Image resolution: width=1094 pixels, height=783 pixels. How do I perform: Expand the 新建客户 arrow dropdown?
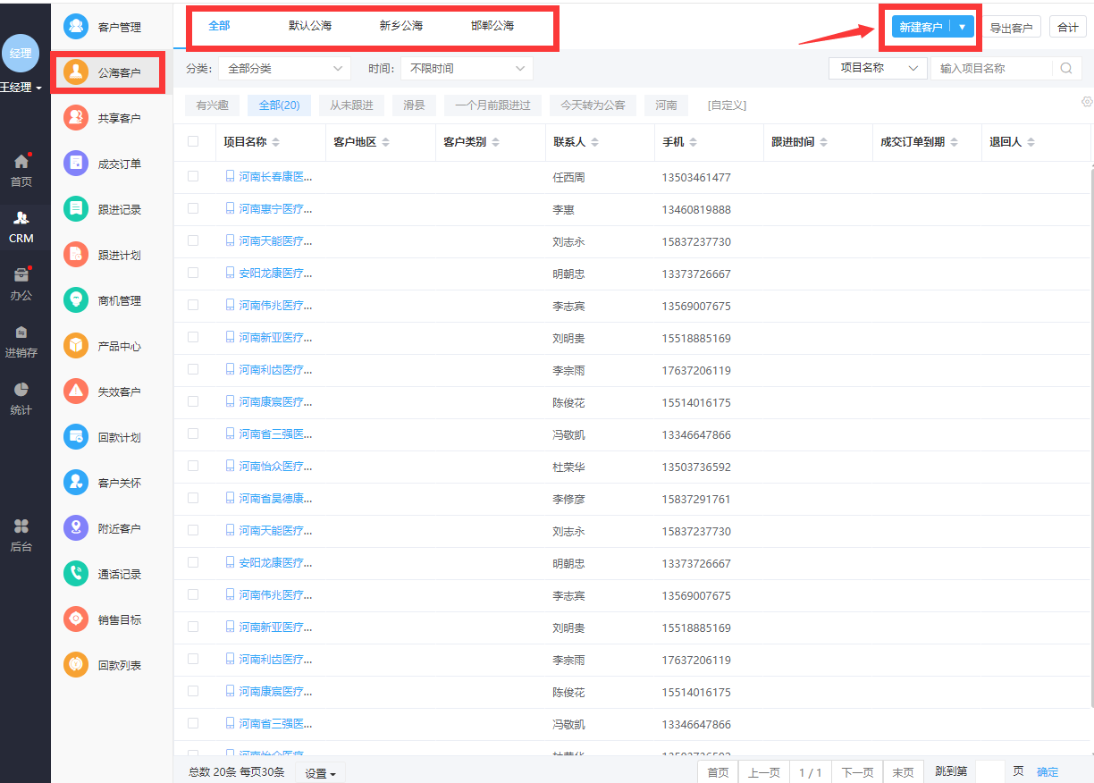click(962, 27)
